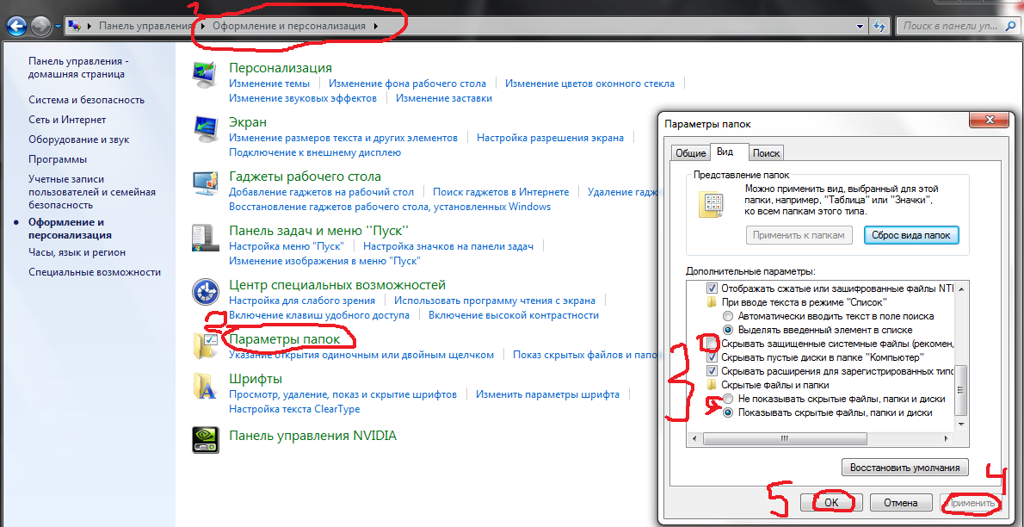Viewport: 1024px width, 527px height.
Task: Open the Шрифты fonts icon
Action: pyautogui.click(x=205, y=386)
